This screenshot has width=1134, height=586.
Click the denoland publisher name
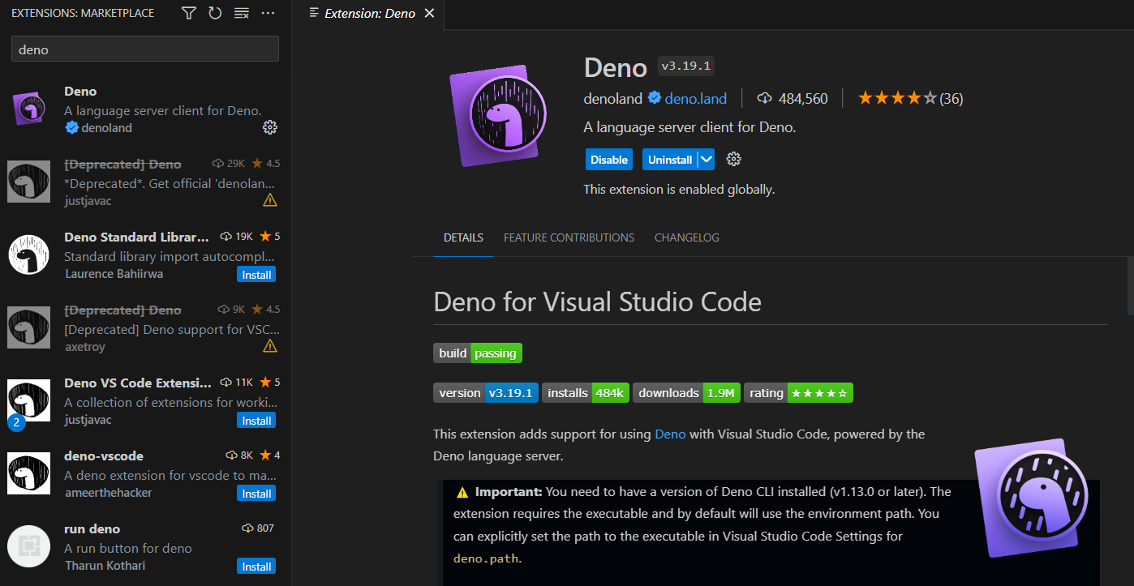[x=612, y=99]
